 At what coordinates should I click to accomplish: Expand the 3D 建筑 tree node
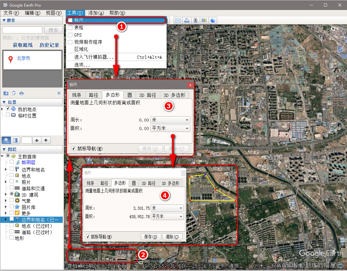(x=6, y=194)
